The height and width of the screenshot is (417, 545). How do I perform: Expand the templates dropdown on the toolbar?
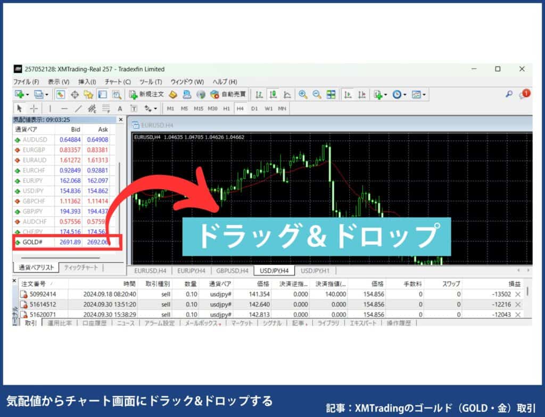click(424, 95)
